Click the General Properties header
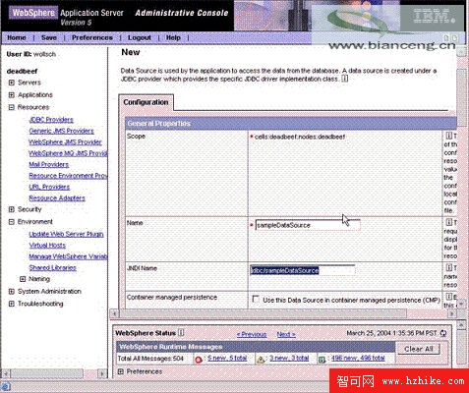The height and width of the screenshot is (393, 469). coord(291,124)
